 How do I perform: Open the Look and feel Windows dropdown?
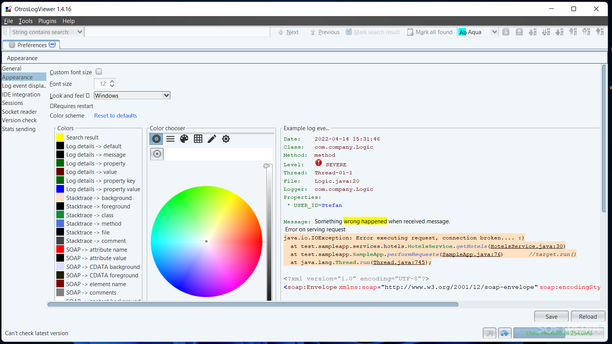click(132, 95)
